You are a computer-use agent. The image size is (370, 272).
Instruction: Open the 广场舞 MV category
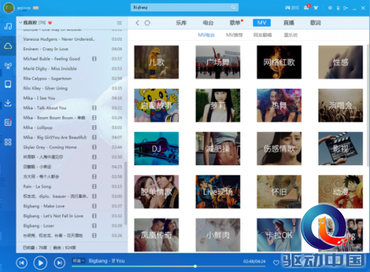pos(218,62)
